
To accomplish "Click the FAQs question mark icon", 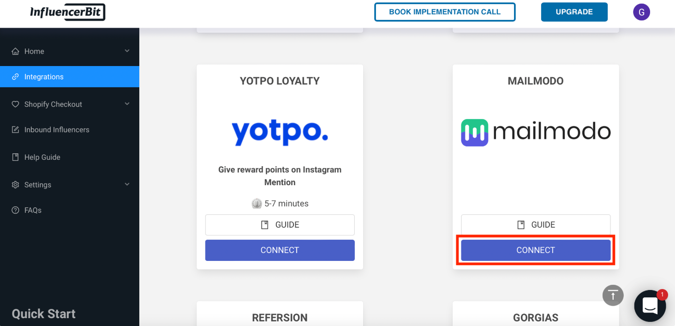I will (15, 210).
